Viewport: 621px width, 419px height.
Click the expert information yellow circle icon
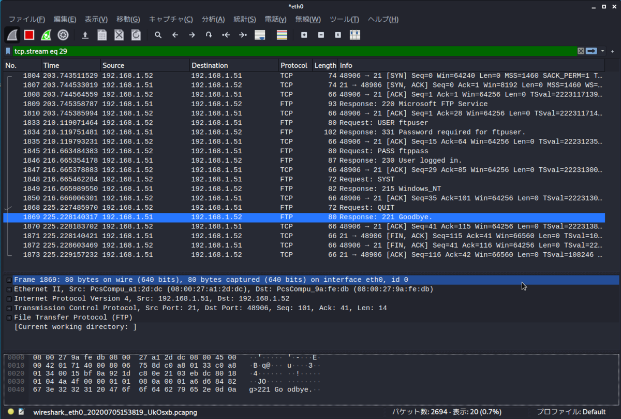10,412
